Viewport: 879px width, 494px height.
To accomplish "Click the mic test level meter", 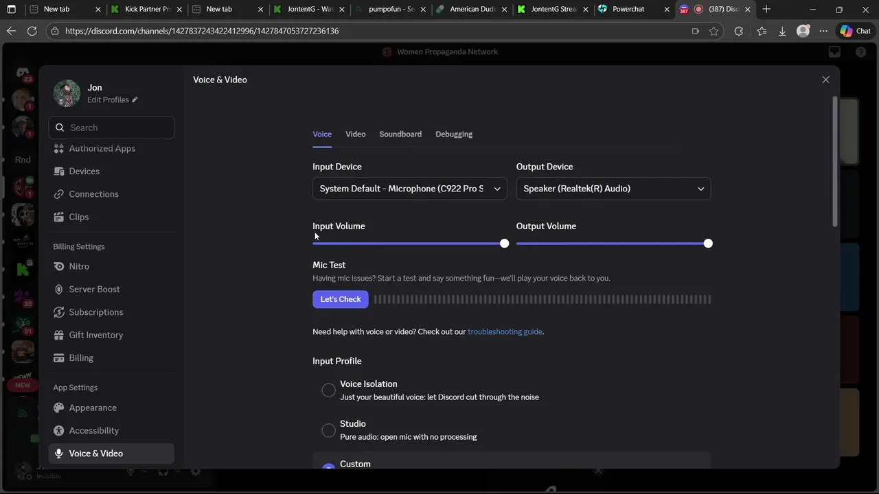I will tap(543, 299).
